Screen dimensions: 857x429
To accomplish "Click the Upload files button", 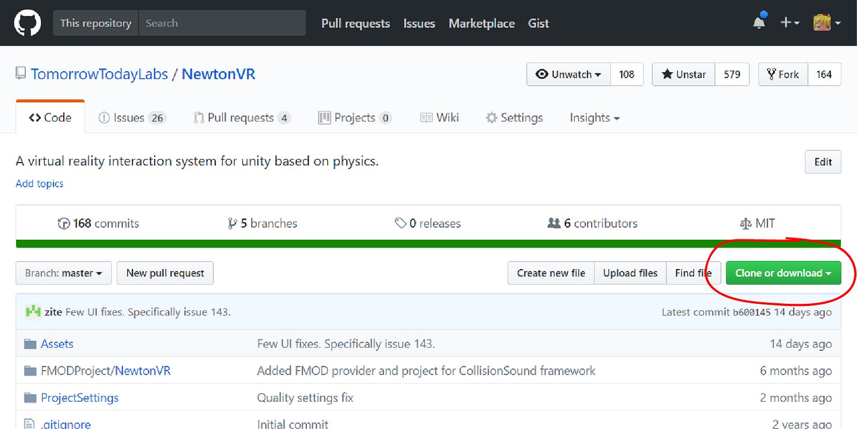I will click(630, 273).
